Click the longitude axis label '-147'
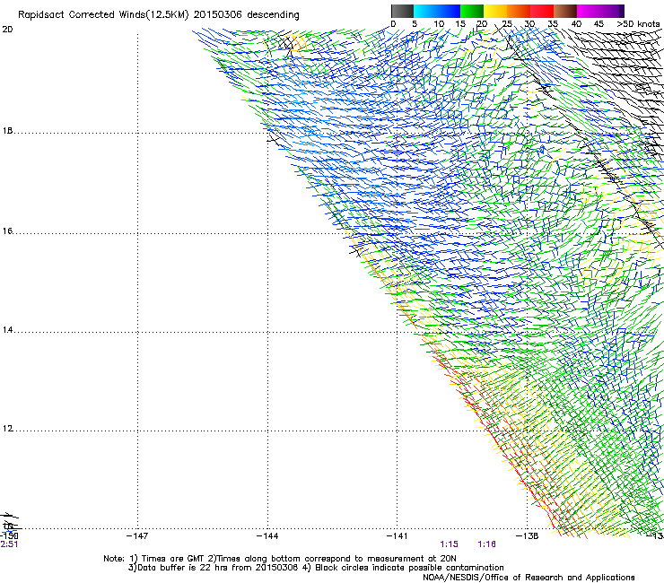The height and width of the screenshot is (583, 664). click(137, 536)
